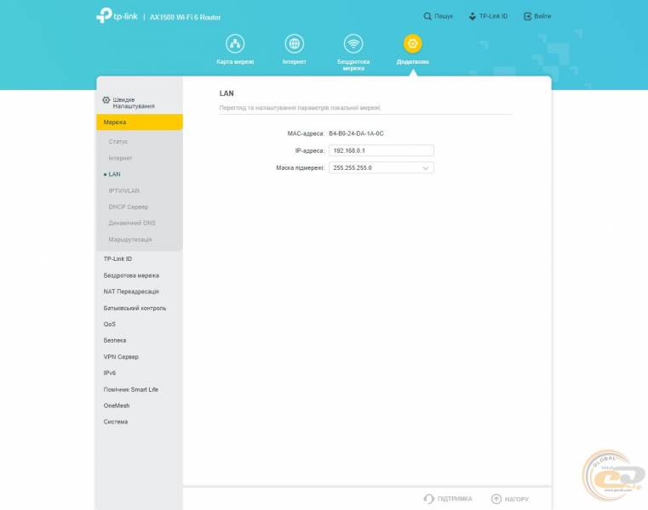648x510 pixels.
Task: Open the Бездротова мережа Wi-Fi icon
Action: [353, 43]
